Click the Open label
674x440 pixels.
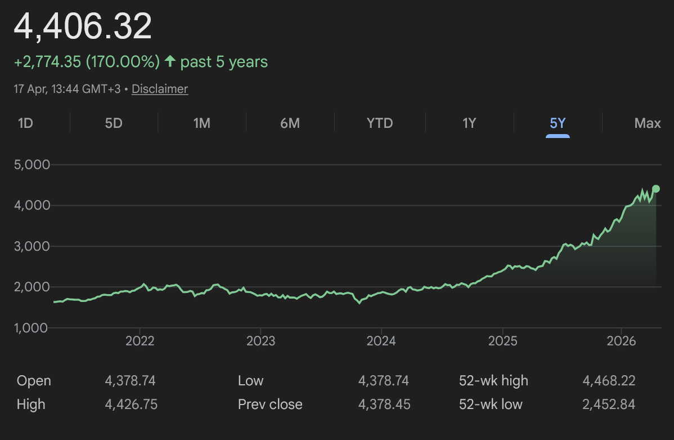pyautogui.click(x=34, y=381)
